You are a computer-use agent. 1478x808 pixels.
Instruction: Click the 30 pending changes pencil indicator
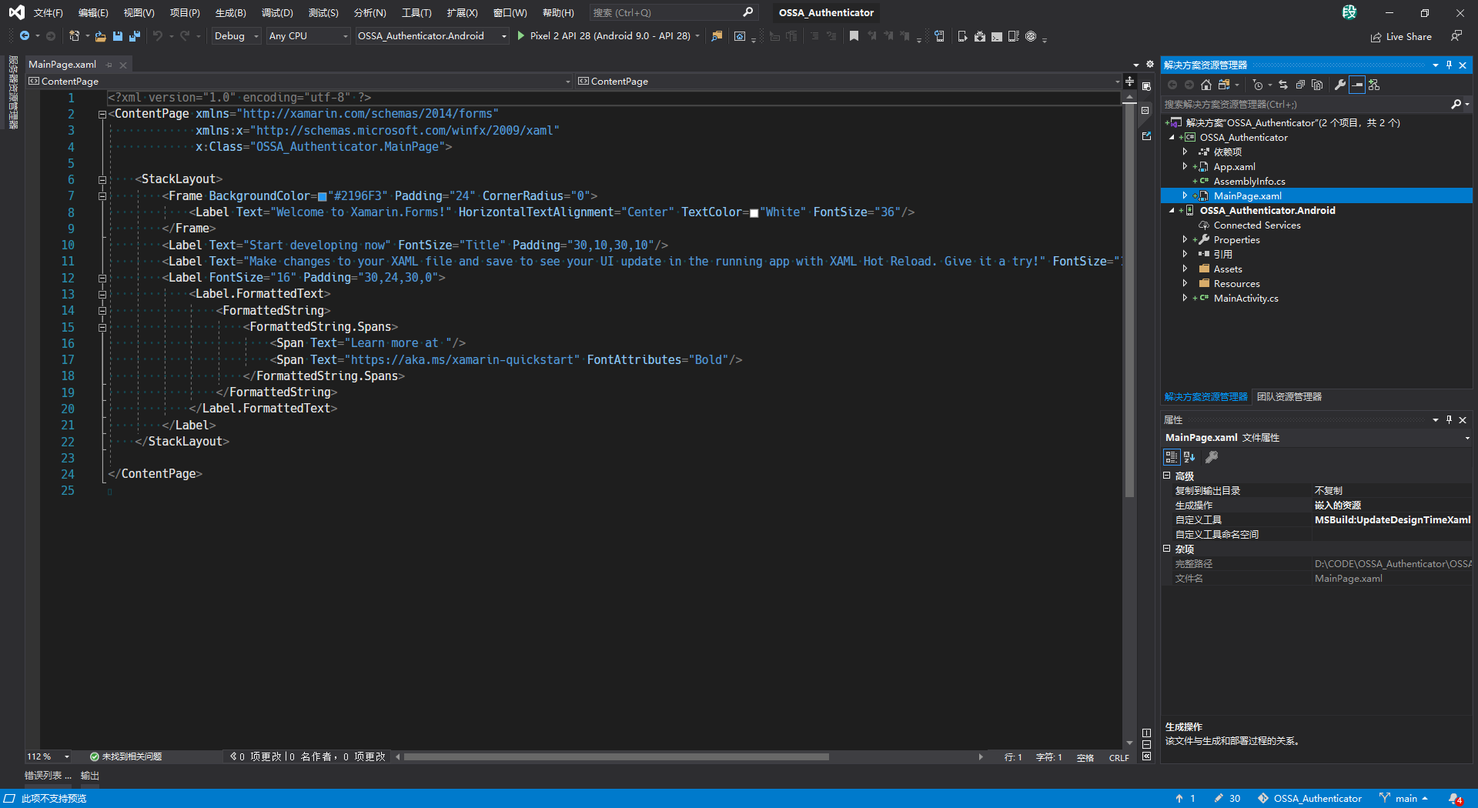point(1227,799)
